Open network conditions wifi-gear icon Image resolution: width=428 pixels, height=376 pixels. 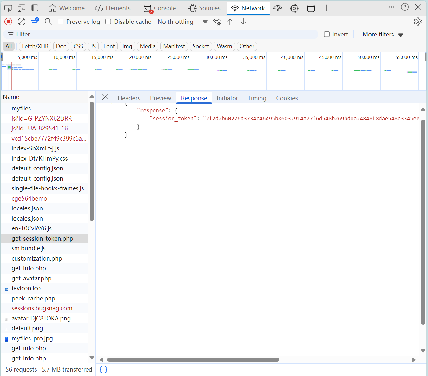[x=217, y=22]
